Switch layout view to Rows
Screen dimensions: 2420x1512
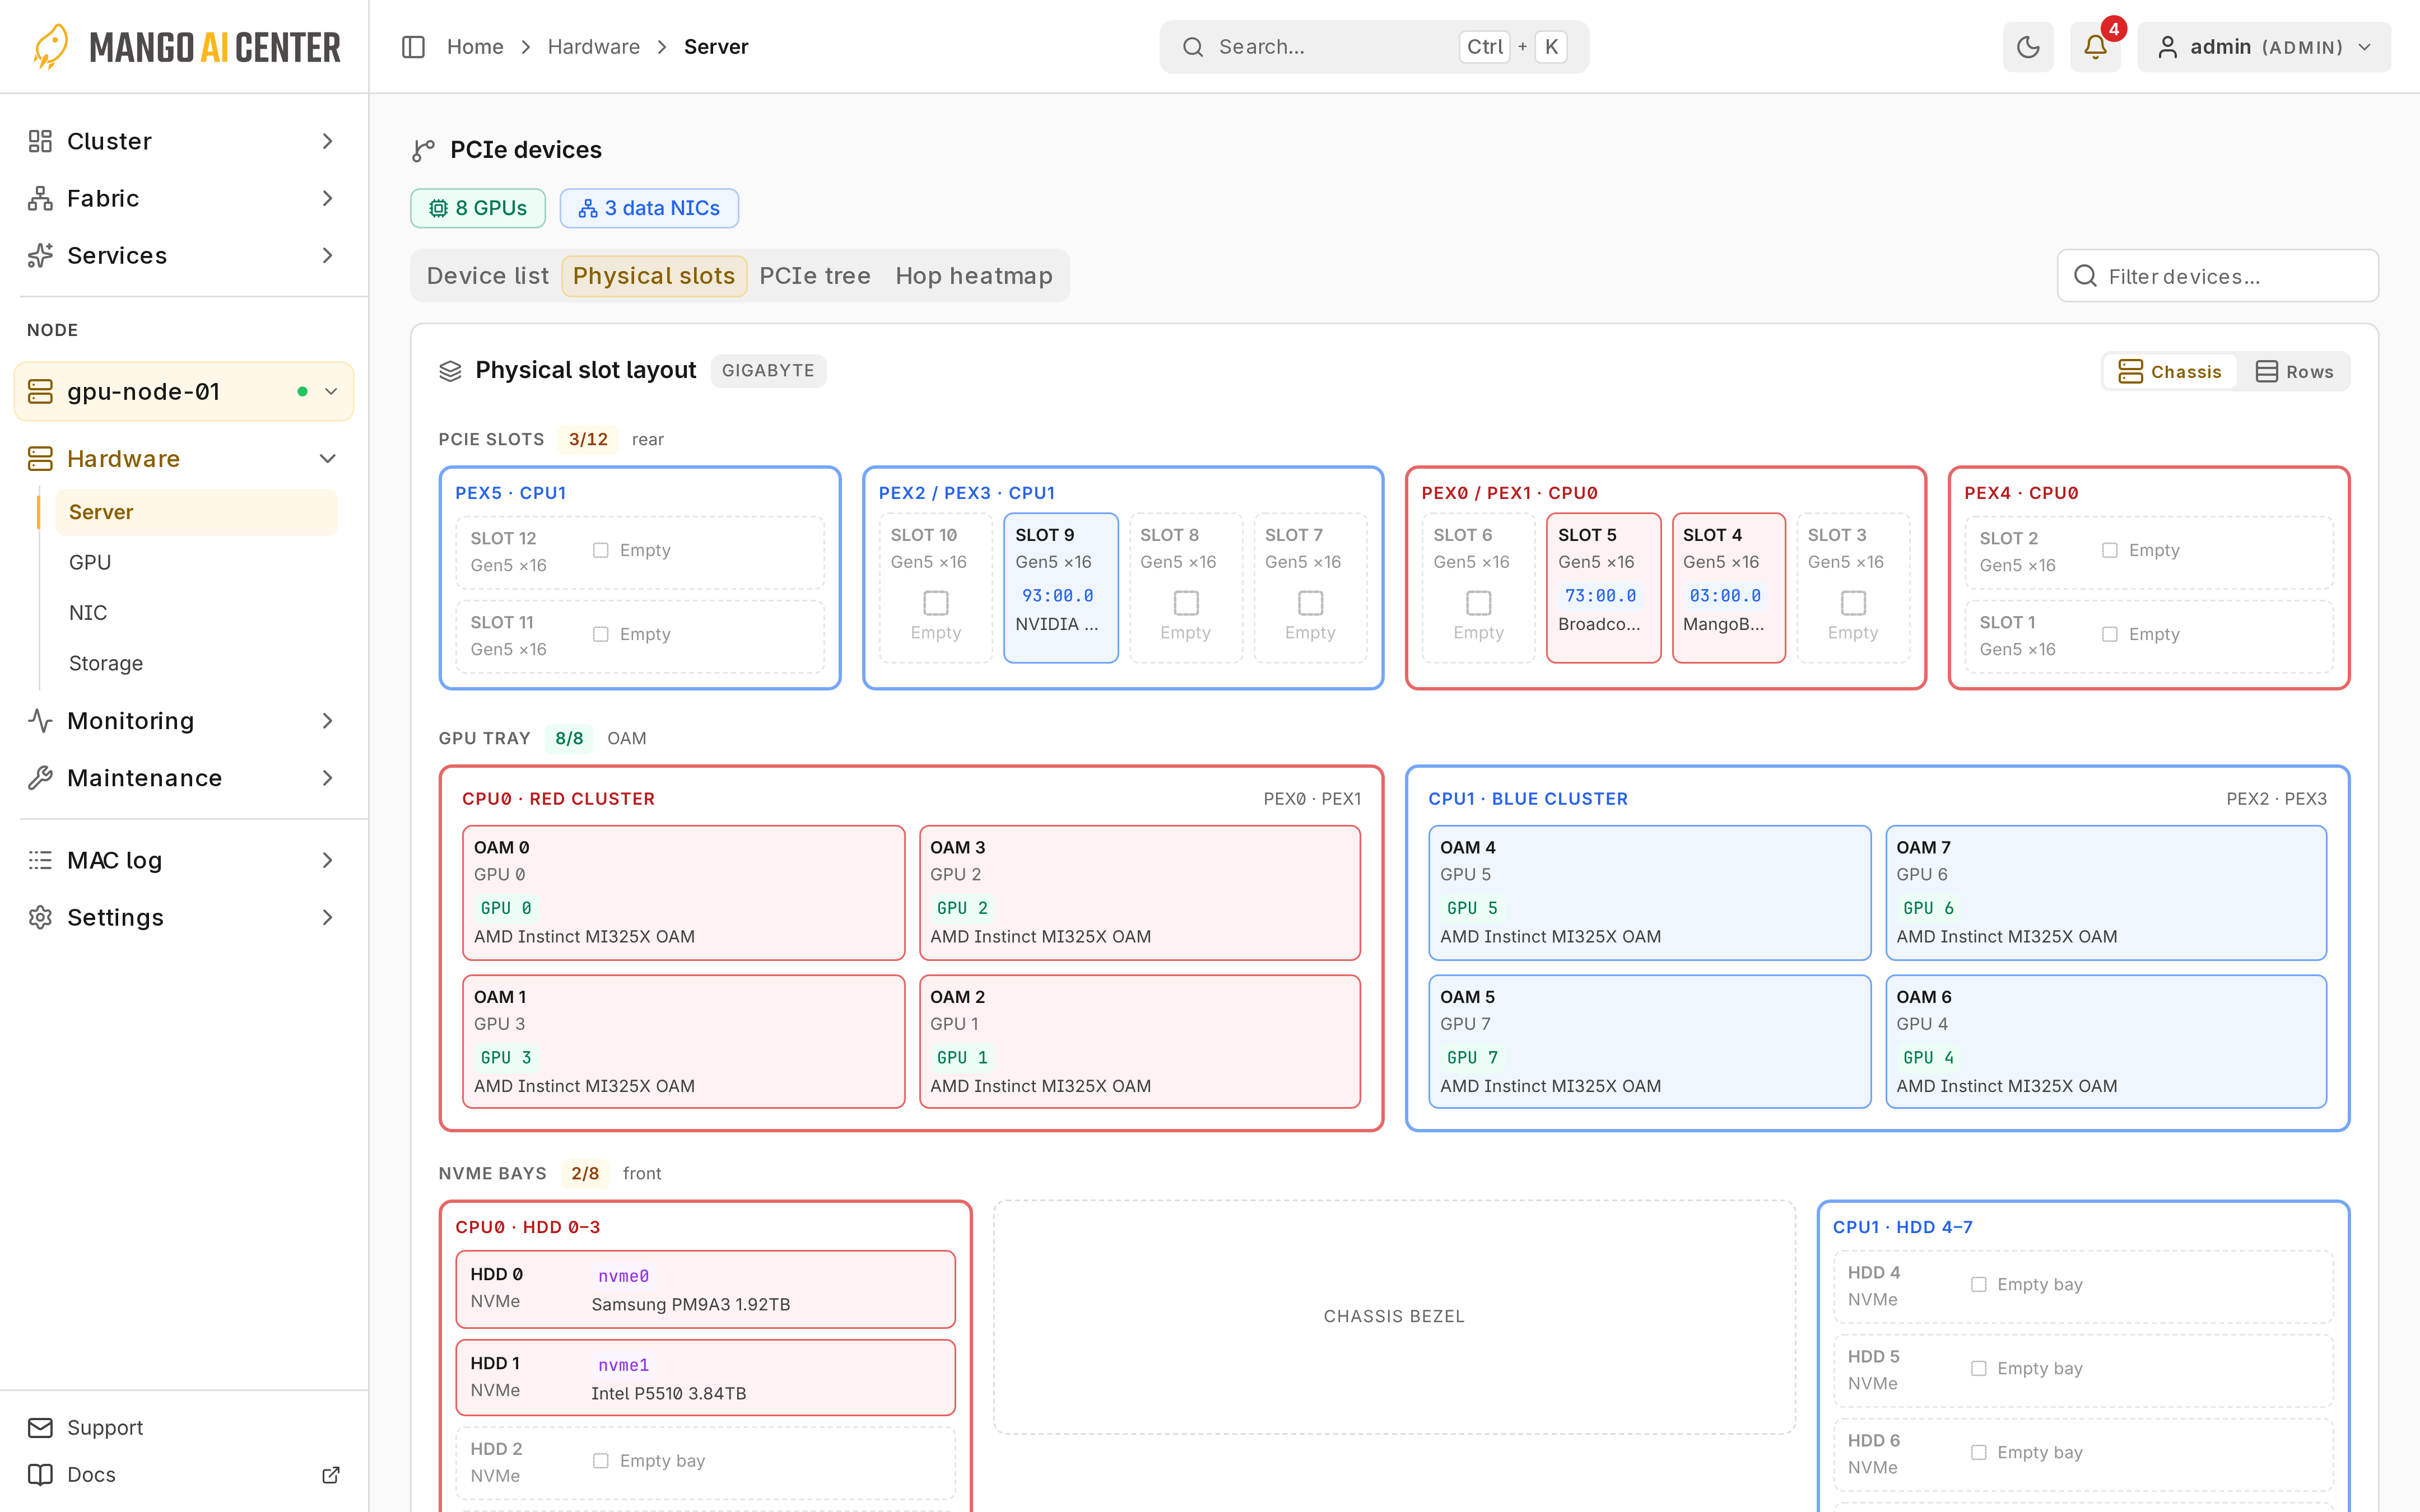2294,371
